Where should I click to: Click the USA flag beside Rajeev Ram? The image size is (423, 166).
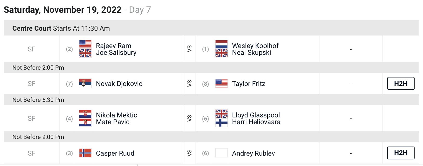click(85, 44)
